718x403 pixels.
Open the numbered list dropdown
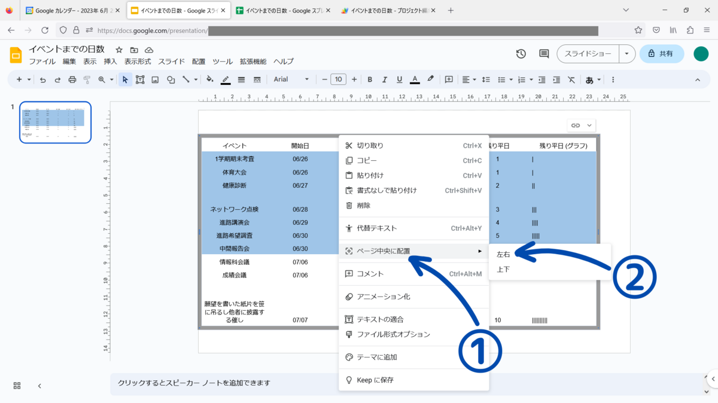click(x=525, y=80)
